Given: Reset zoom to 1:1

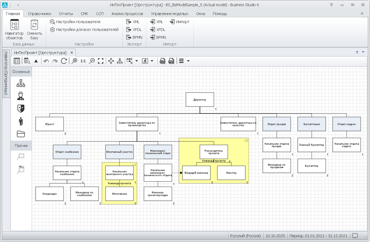Looking at the screenshot, I should 83,61.
